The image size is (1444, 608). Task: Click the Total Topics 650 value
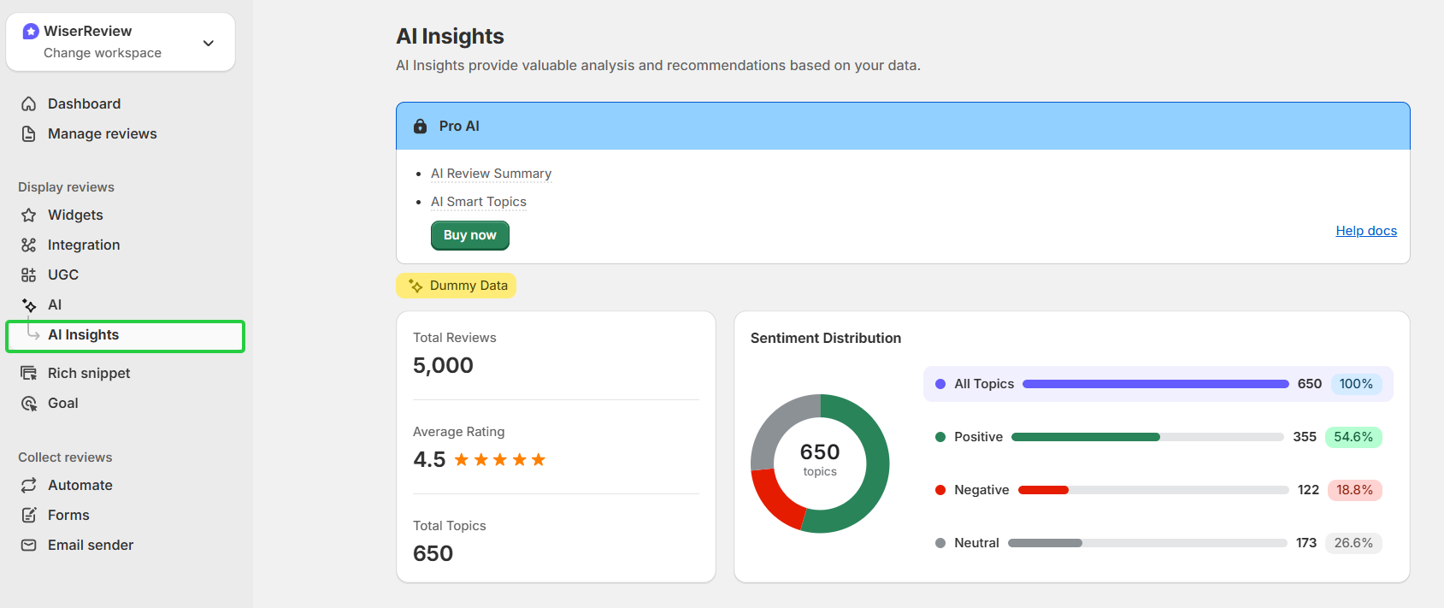point(433,553)
